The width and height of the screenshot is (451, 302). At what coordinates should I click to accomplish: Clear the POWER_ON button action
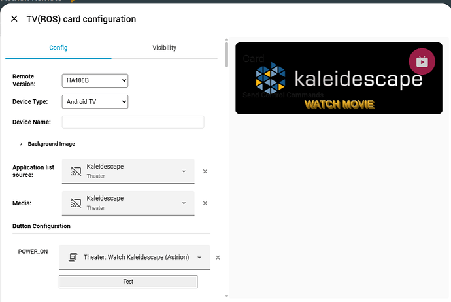218,258
